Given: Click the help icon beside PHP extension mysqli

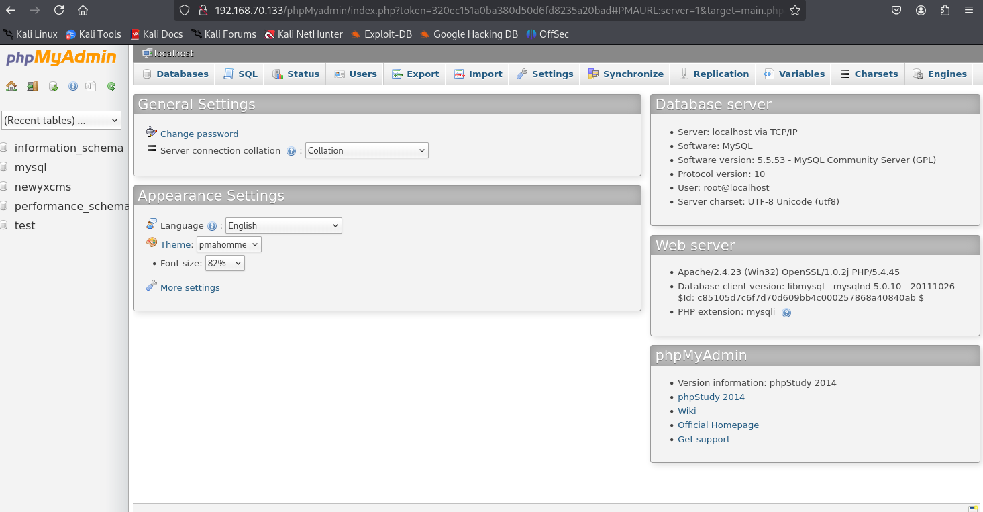Looking at the screenshot, I should point(786,312).
